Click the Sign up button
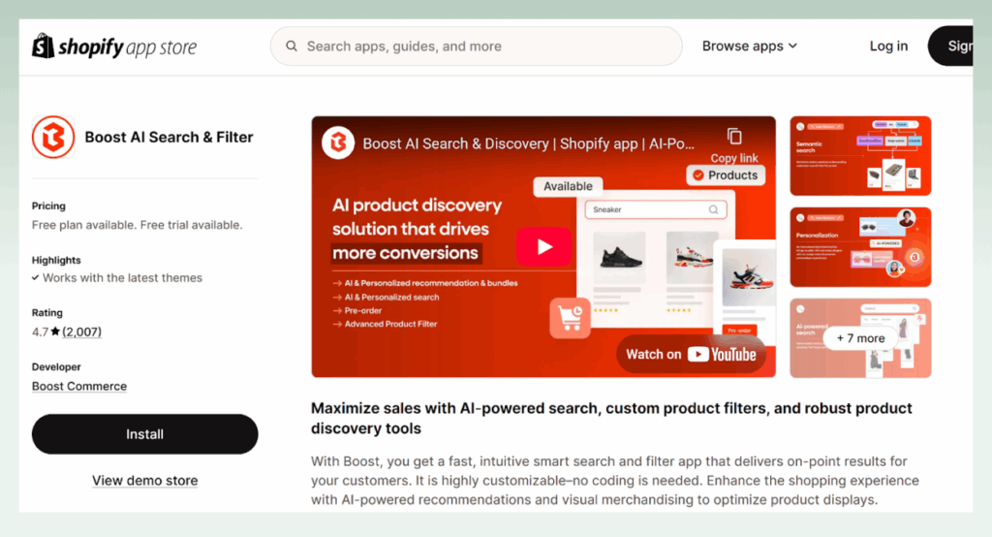Image resolution: width=992 pixels, height=537 pixels. pyautogui.click(x=951, y=47)
